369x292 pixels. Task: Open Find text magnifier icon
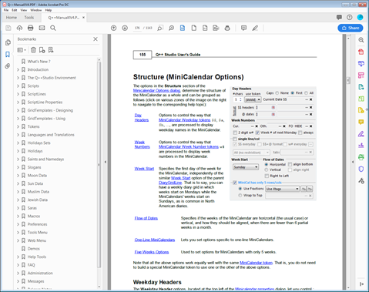tap(53, 28)
